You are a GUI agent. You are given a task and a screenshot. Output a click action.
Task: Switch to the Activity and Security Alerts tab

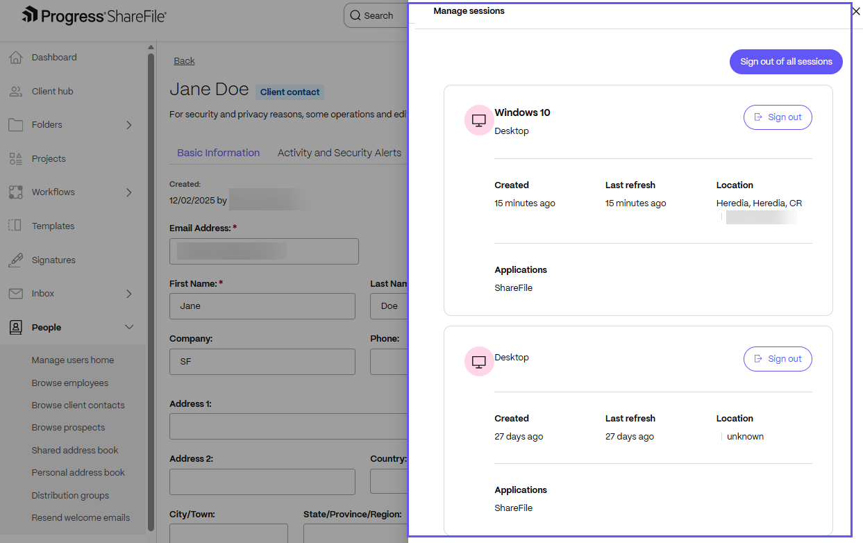(x=339, y=153)
